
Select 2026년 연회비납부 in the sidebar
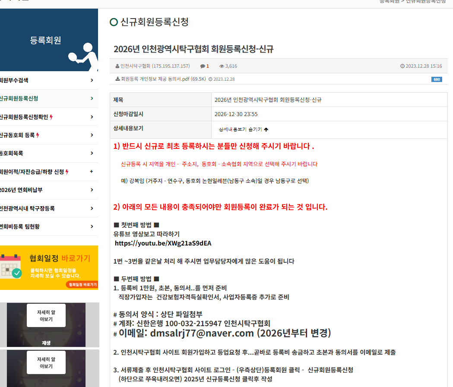coord(21,190)
